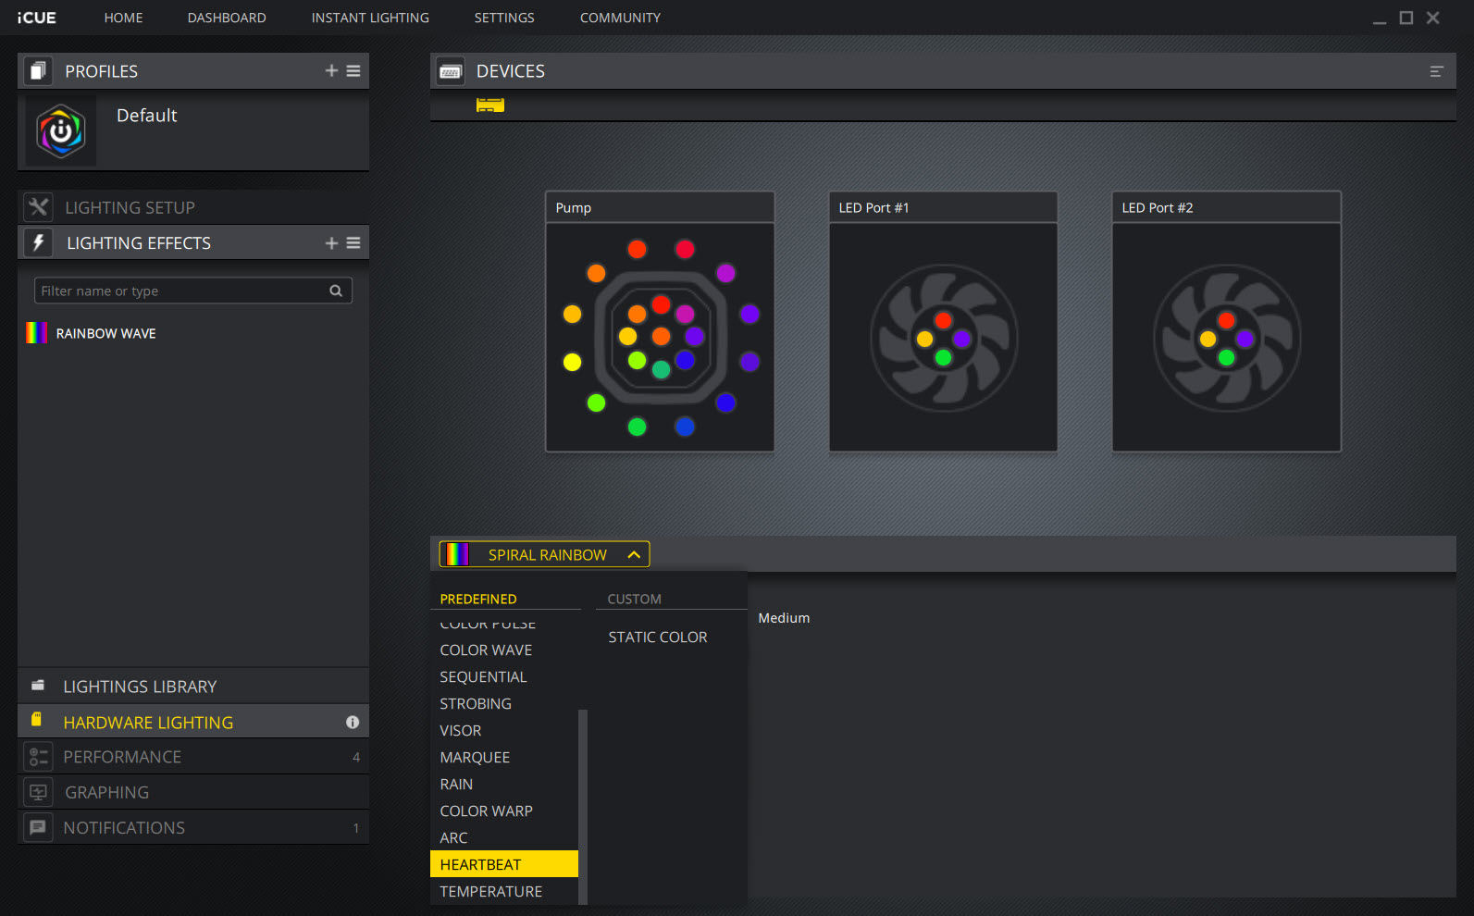This screenshot has height=916, width=1474.
Task: Click the iCUE logo
Action: (x=36, y=18)
